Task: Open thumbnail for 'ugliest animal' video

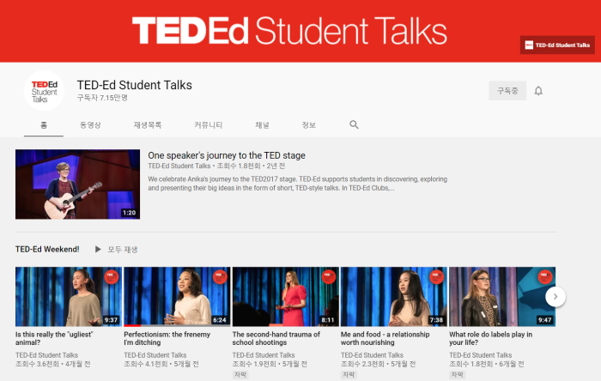Action: 69,297
